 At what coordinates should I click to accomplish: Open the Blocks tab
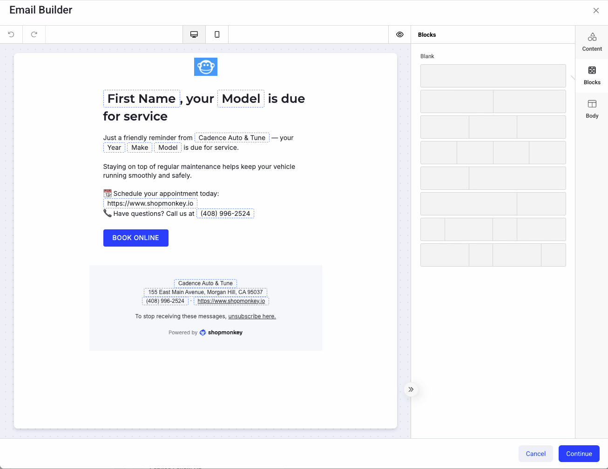592,75
